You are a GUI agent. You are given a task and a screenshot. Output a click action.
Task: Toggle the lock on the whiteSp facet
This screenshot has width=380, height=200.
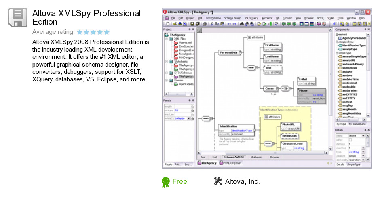192,119
